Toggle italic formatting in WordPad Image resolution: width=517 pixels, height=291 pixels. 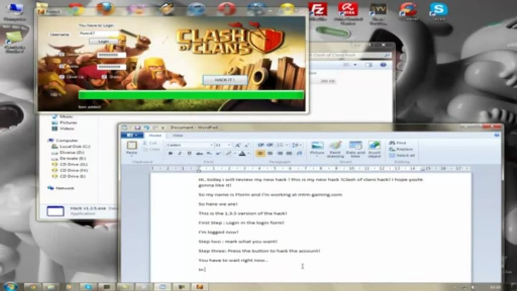tap(179, 154)
